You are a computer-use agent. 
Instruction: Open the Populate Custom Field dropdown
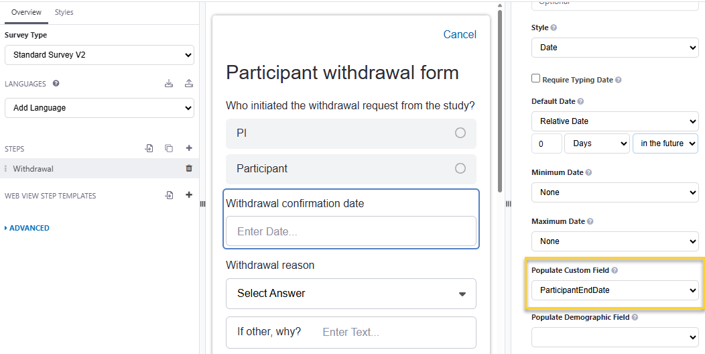[x=615, y=290]
